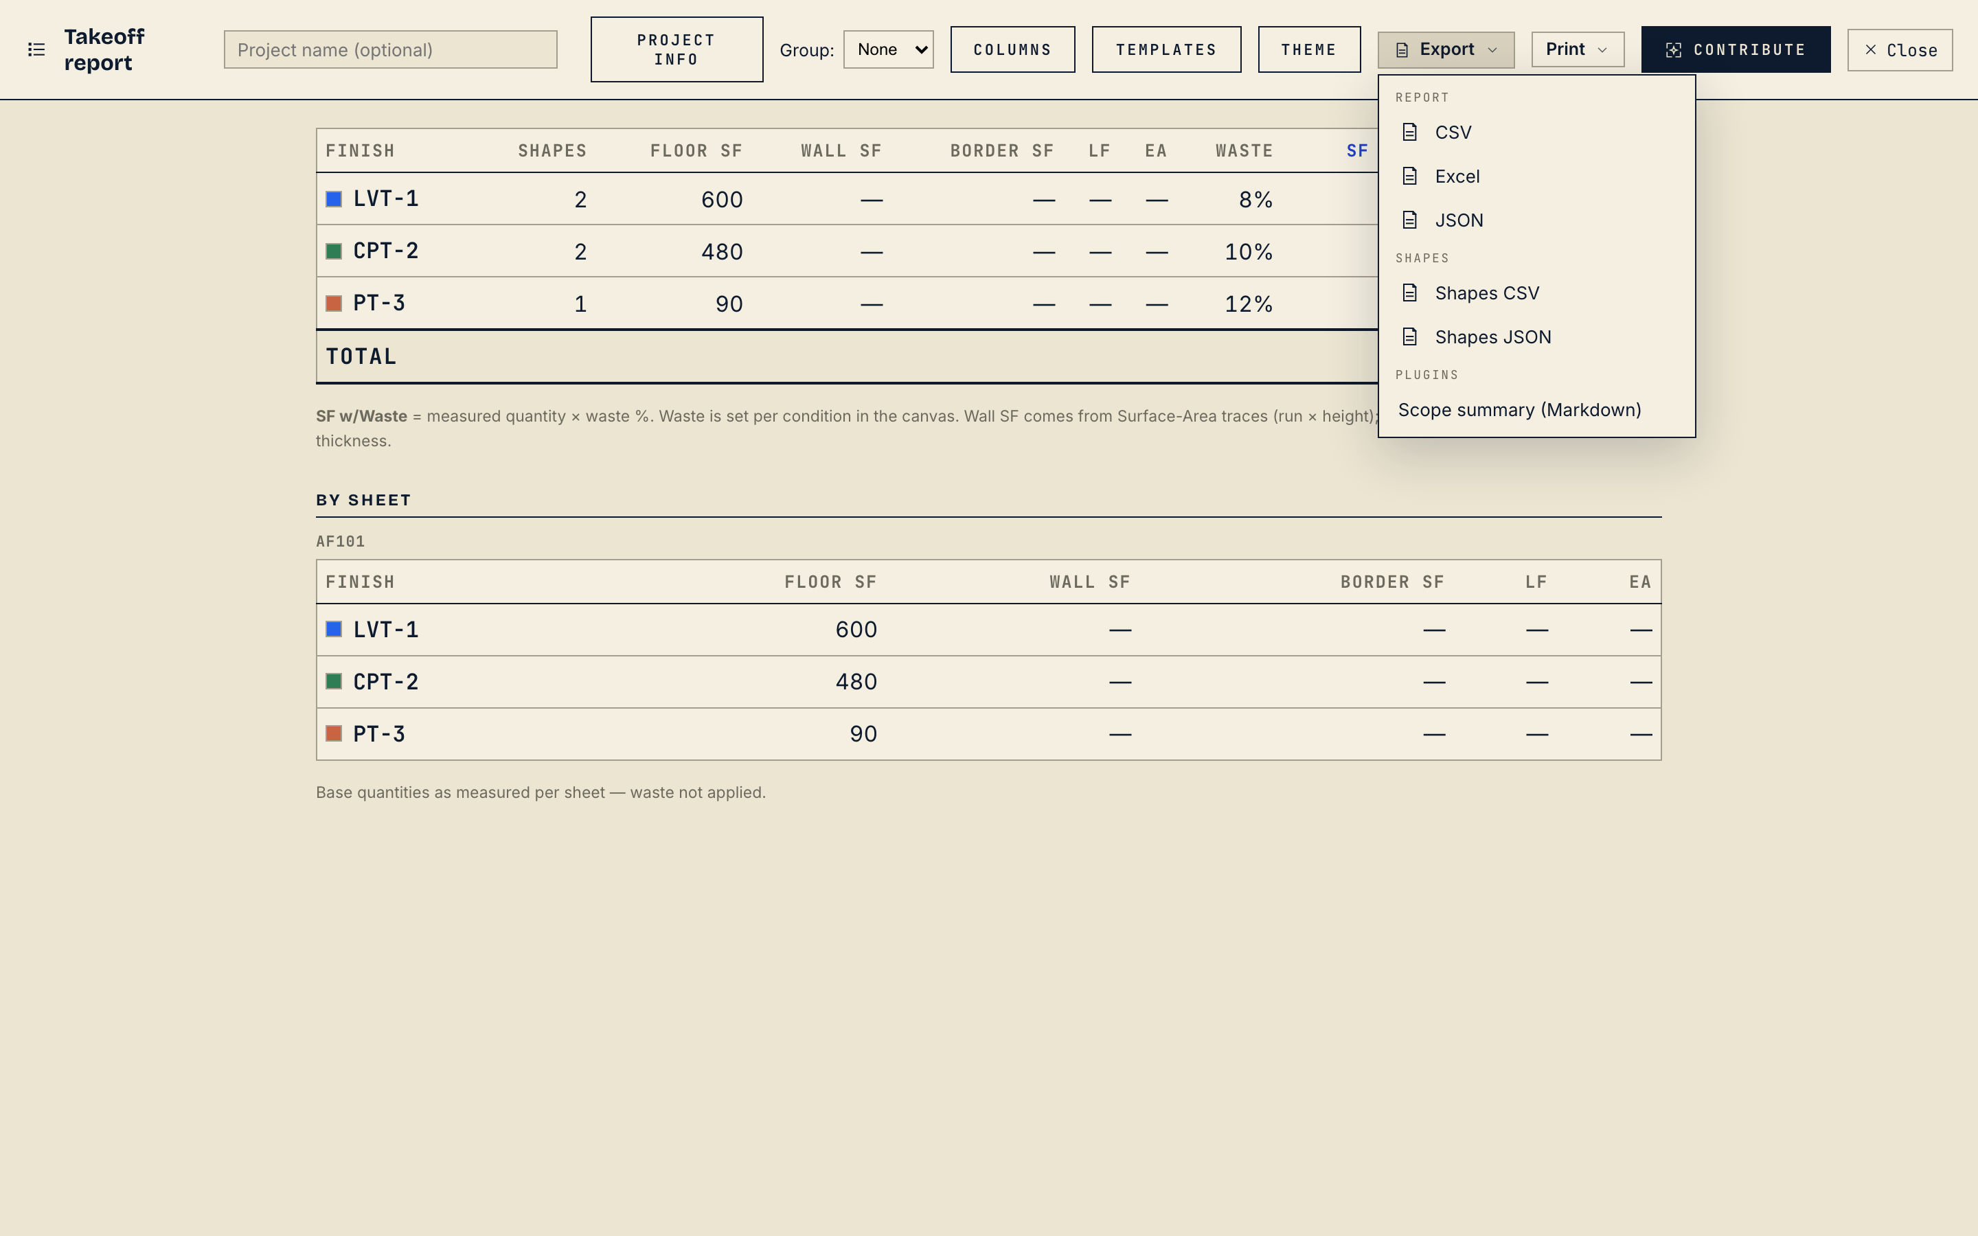Click PT-3 name in top table
This screenshot has width=1978, height=1236.
point(379,304)
